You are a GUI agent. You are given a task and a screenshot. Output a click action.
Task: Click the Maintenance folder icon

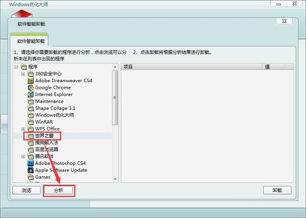[31, 102]
